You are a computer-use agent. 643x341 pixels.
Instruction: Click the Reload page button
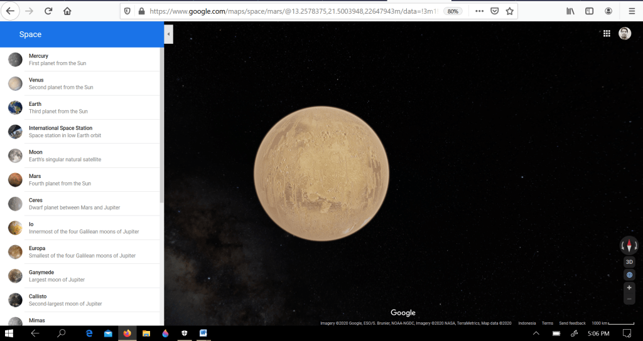[48, 11]
